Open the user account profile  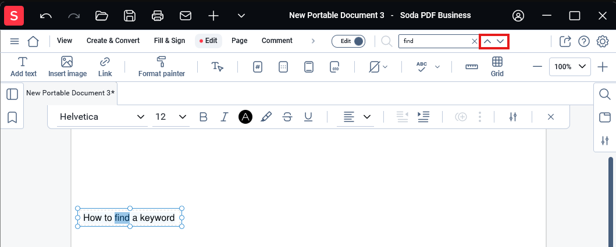point(519,16)
